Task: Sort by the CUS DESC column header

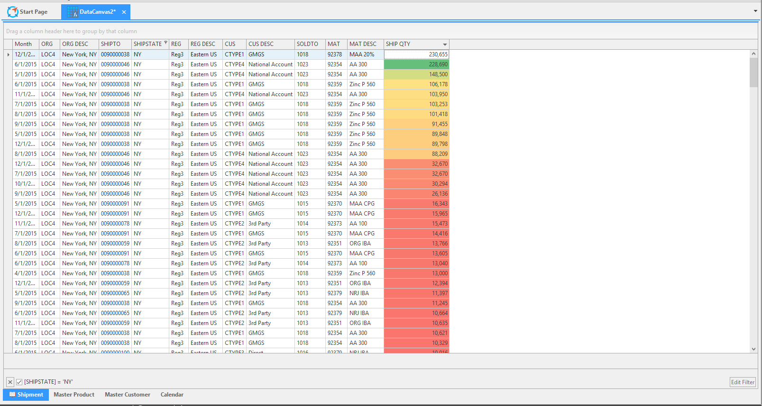Action: 270,44
